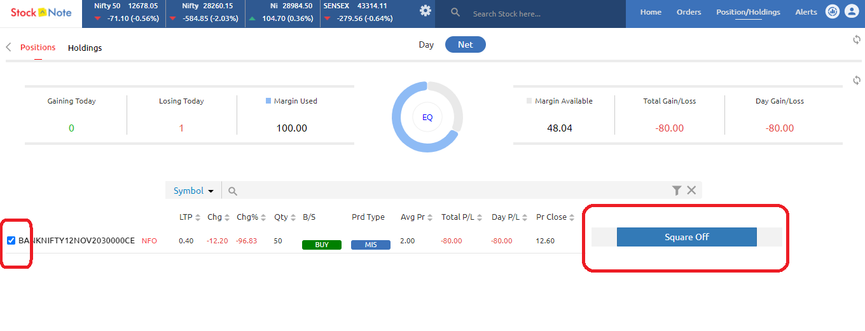
Task: Click the LTP value 0.40
Action: [x=186, y=241]
